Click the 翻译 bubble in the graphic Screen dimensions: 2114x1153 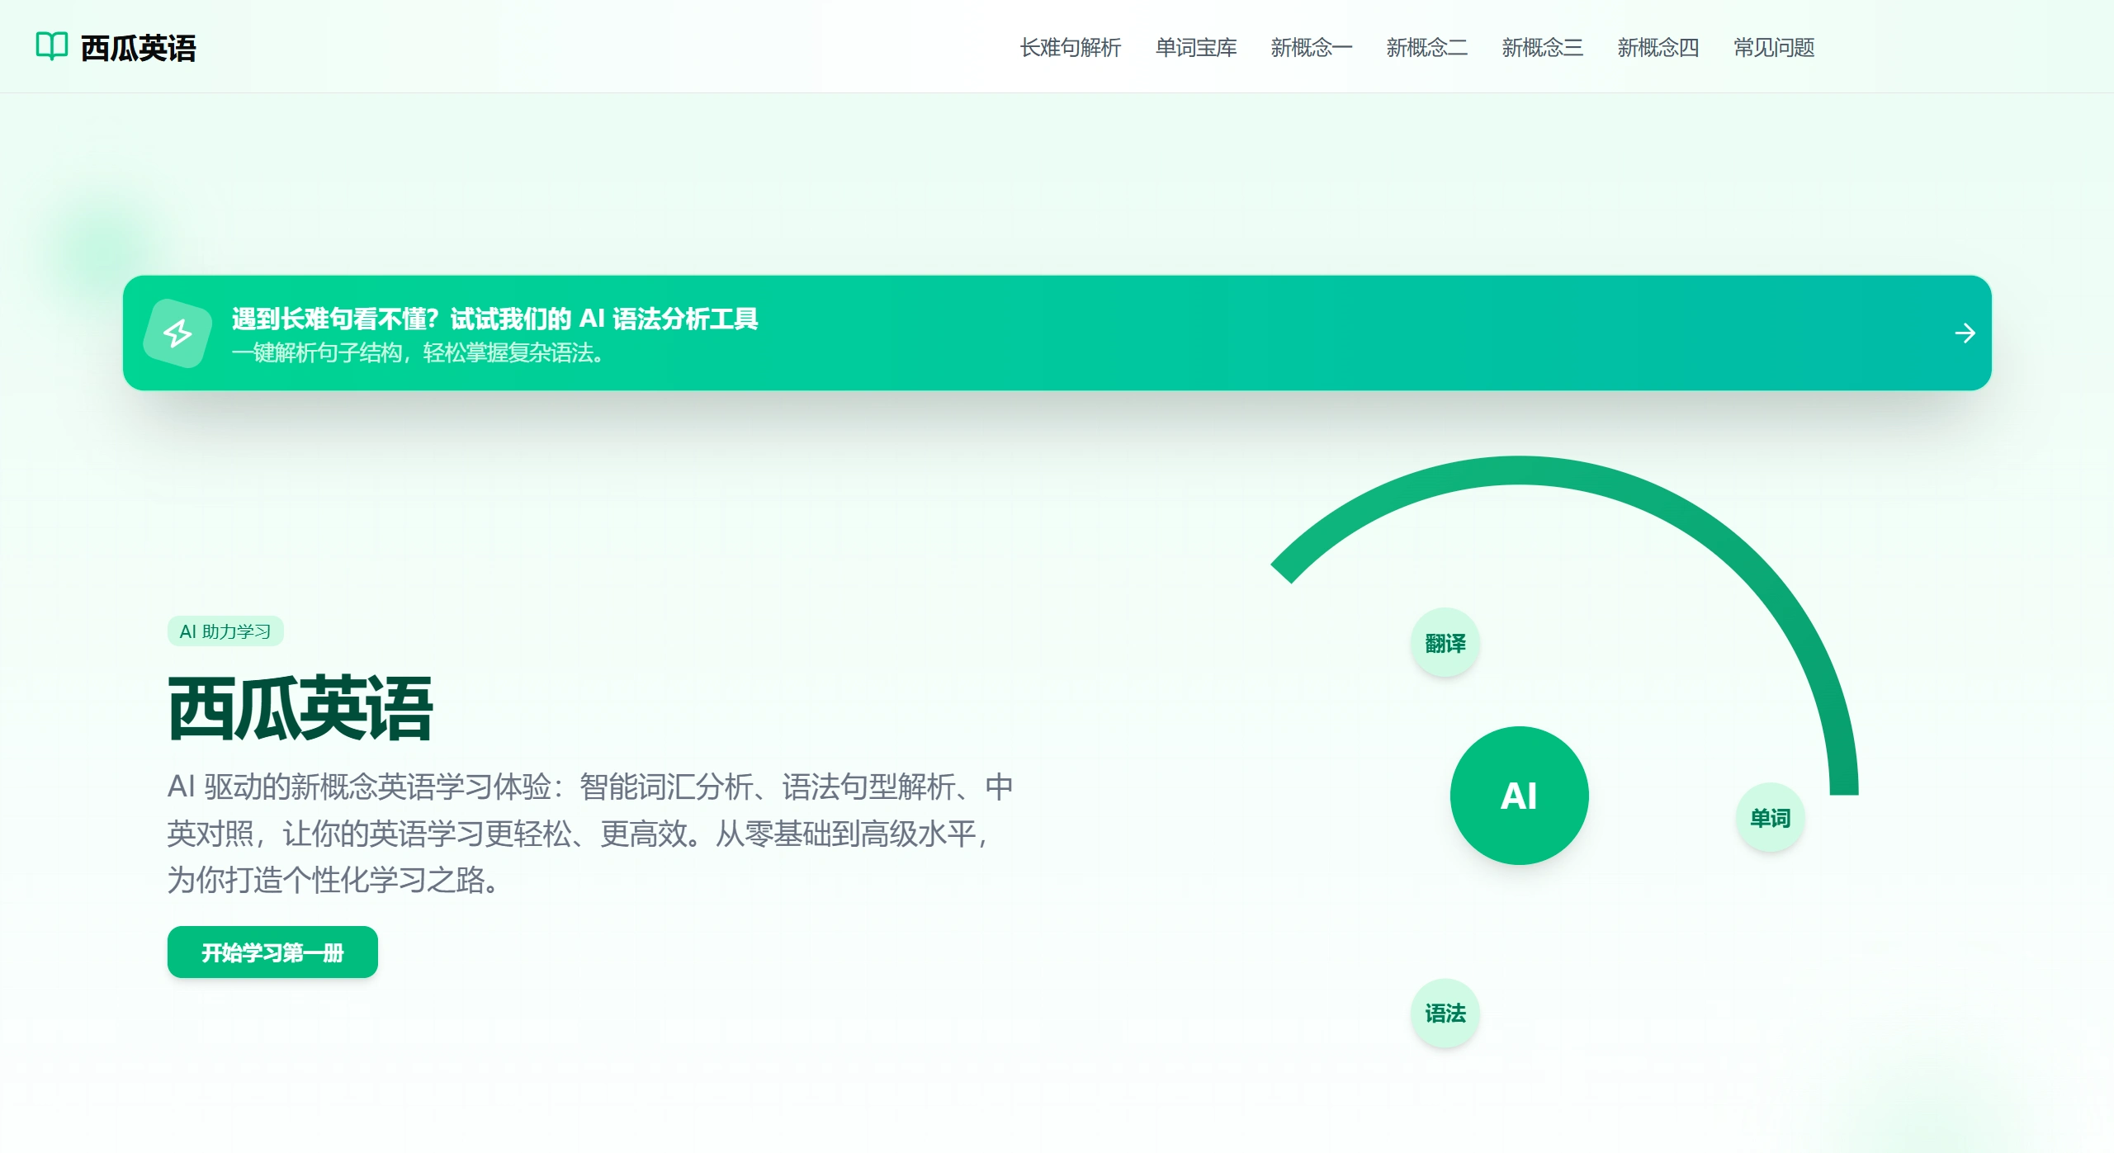(1445, 640)
